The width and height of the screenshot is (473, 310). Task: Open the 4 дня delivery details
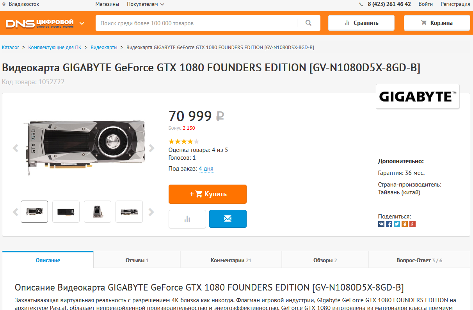206,169
